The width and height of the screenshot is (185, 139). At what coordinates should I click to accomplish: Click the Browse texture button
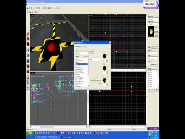pos(156,31)
